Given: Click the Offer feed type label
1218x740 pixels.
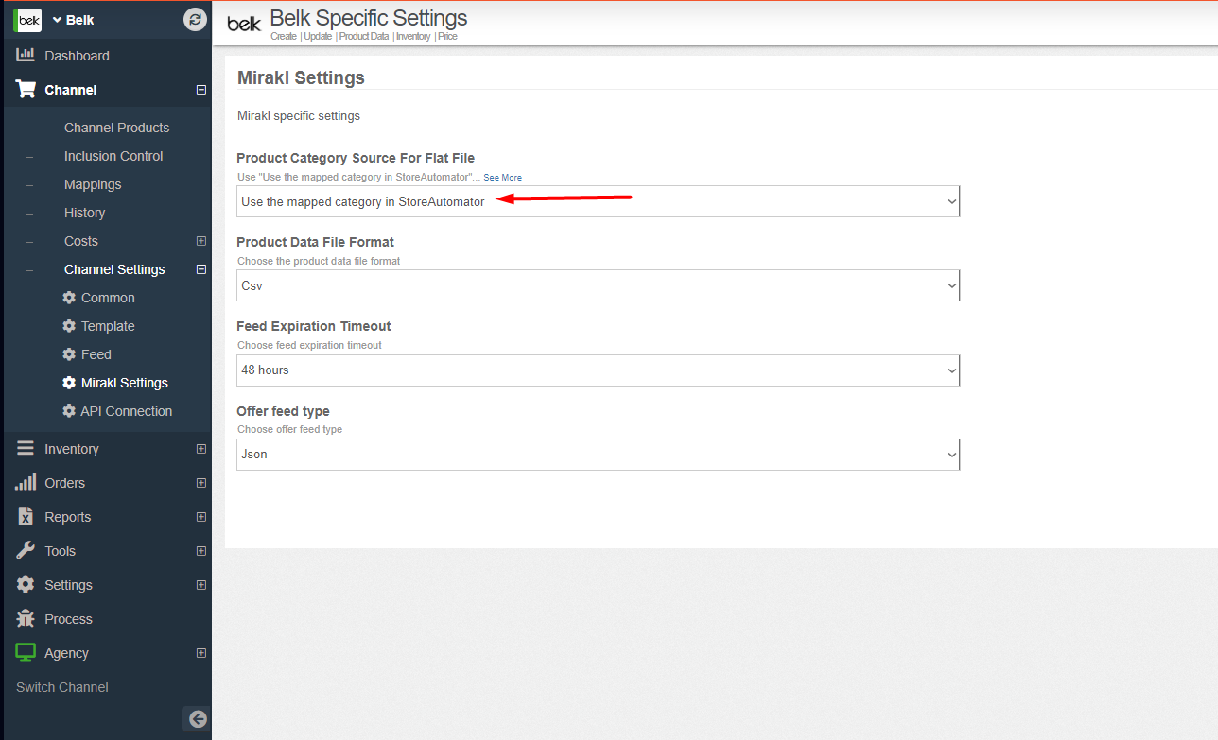Looking at the screenshot, I should (283, 411).
